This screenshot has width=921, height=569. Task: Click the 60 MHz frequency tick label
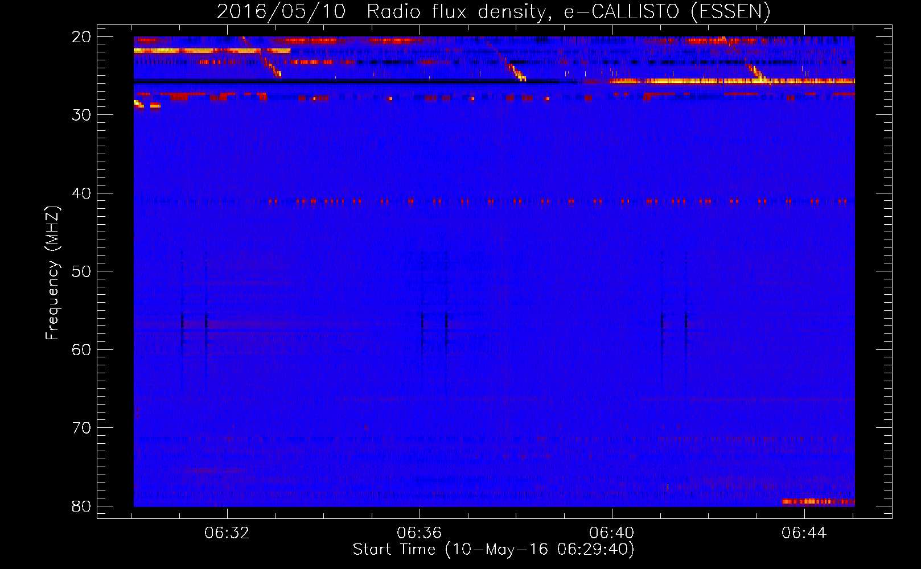81,349
